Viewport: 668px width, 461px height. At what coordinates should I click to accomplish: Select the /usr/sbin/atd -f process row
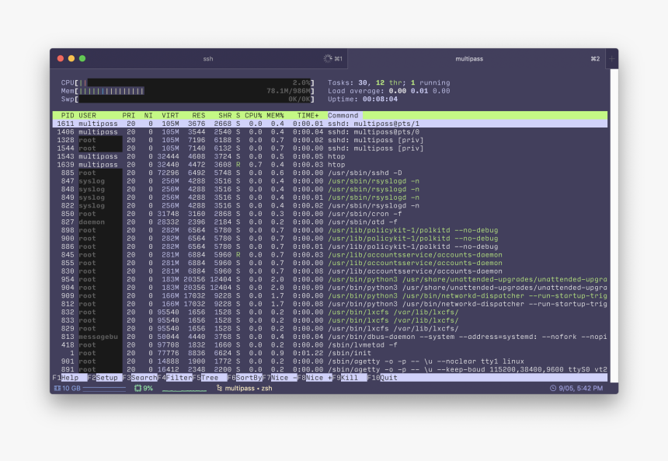(330, 222)
